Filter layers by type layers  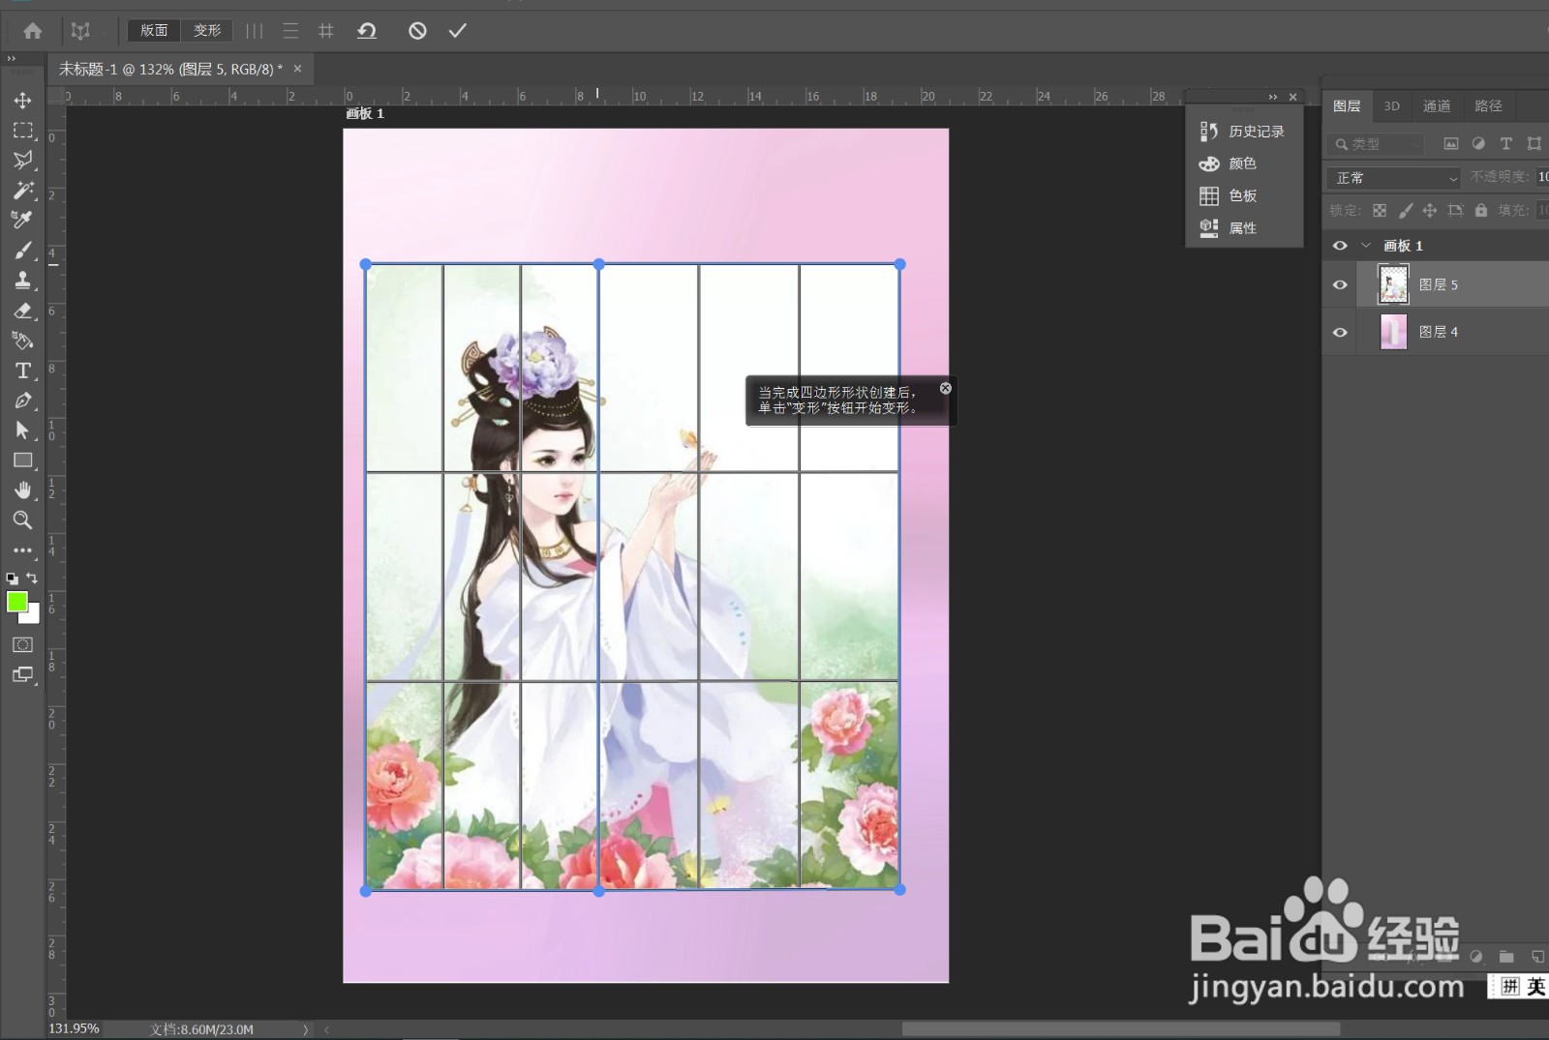tap(1506, 144)
